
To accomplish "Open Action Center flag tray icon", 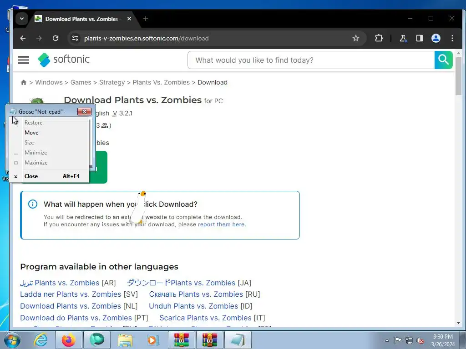I will 398,340.
